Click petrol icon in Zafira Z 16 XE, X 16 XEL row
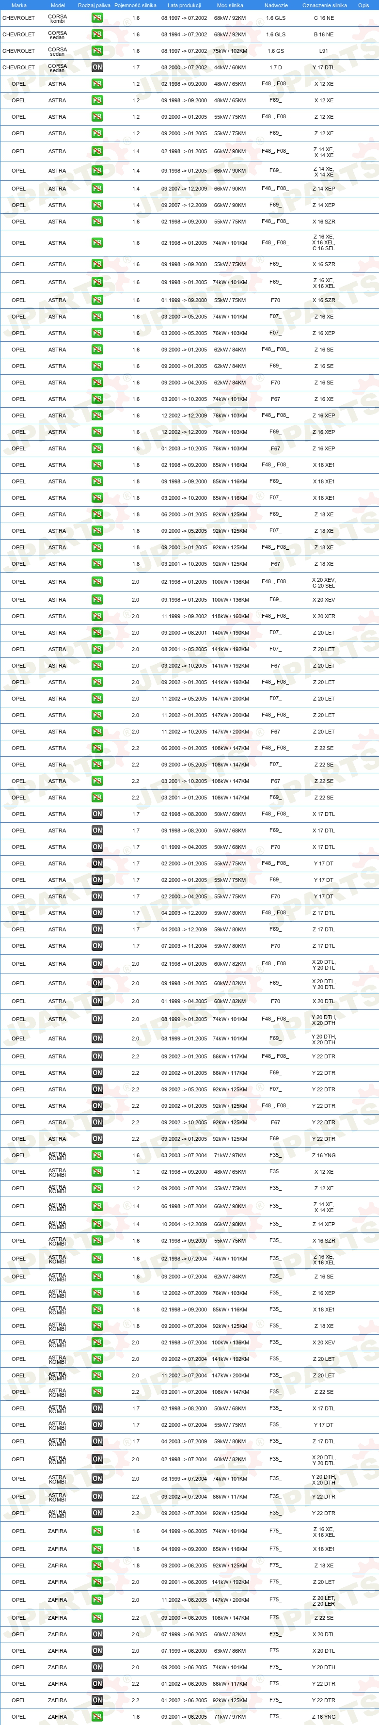 (x=97, y=1531)
